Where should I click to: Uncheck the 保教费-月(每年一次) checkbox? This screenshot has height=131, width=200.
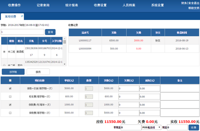(x=10, y=105)
